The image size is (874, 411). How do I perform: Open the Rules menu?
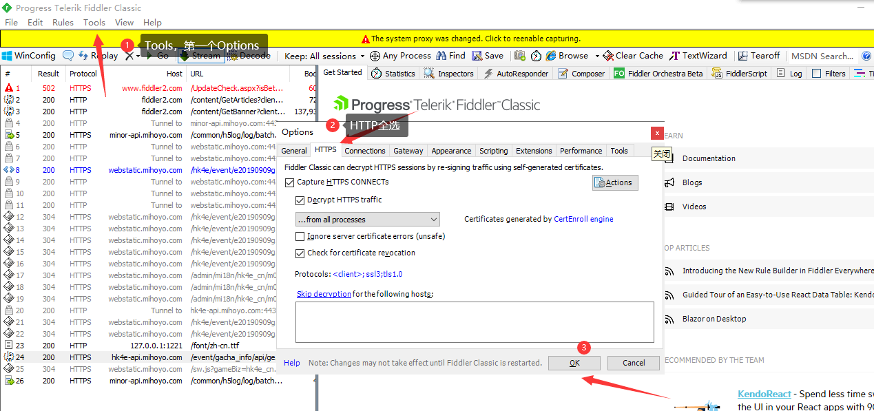tap(63, 23)
